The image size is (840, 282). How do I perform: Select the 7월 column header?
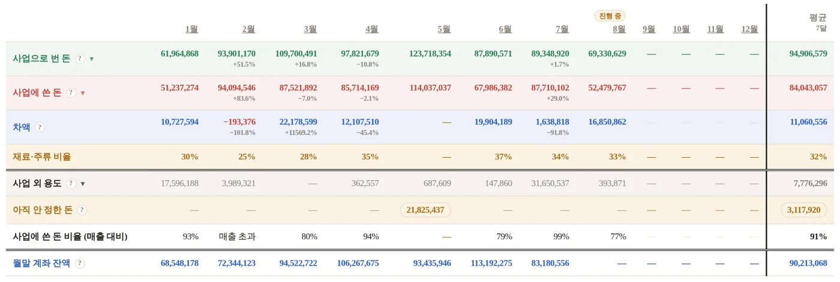pyautogui.click(x=562, y=29)
